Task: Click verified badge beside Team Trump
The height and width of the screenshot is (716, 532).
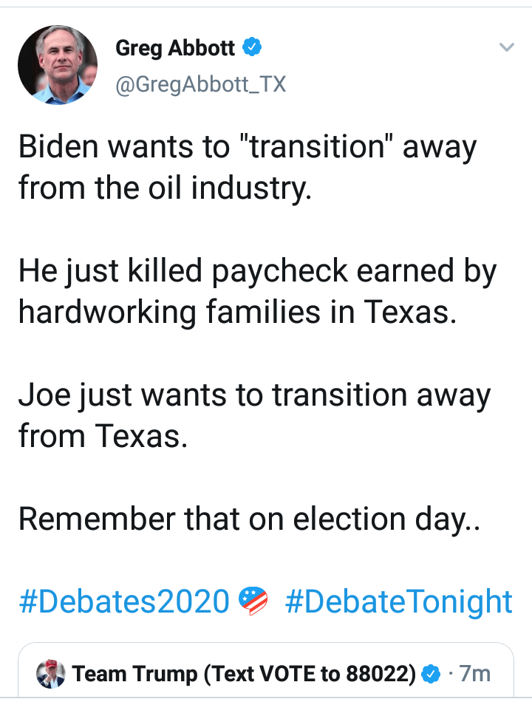Action: coord(431,673)
